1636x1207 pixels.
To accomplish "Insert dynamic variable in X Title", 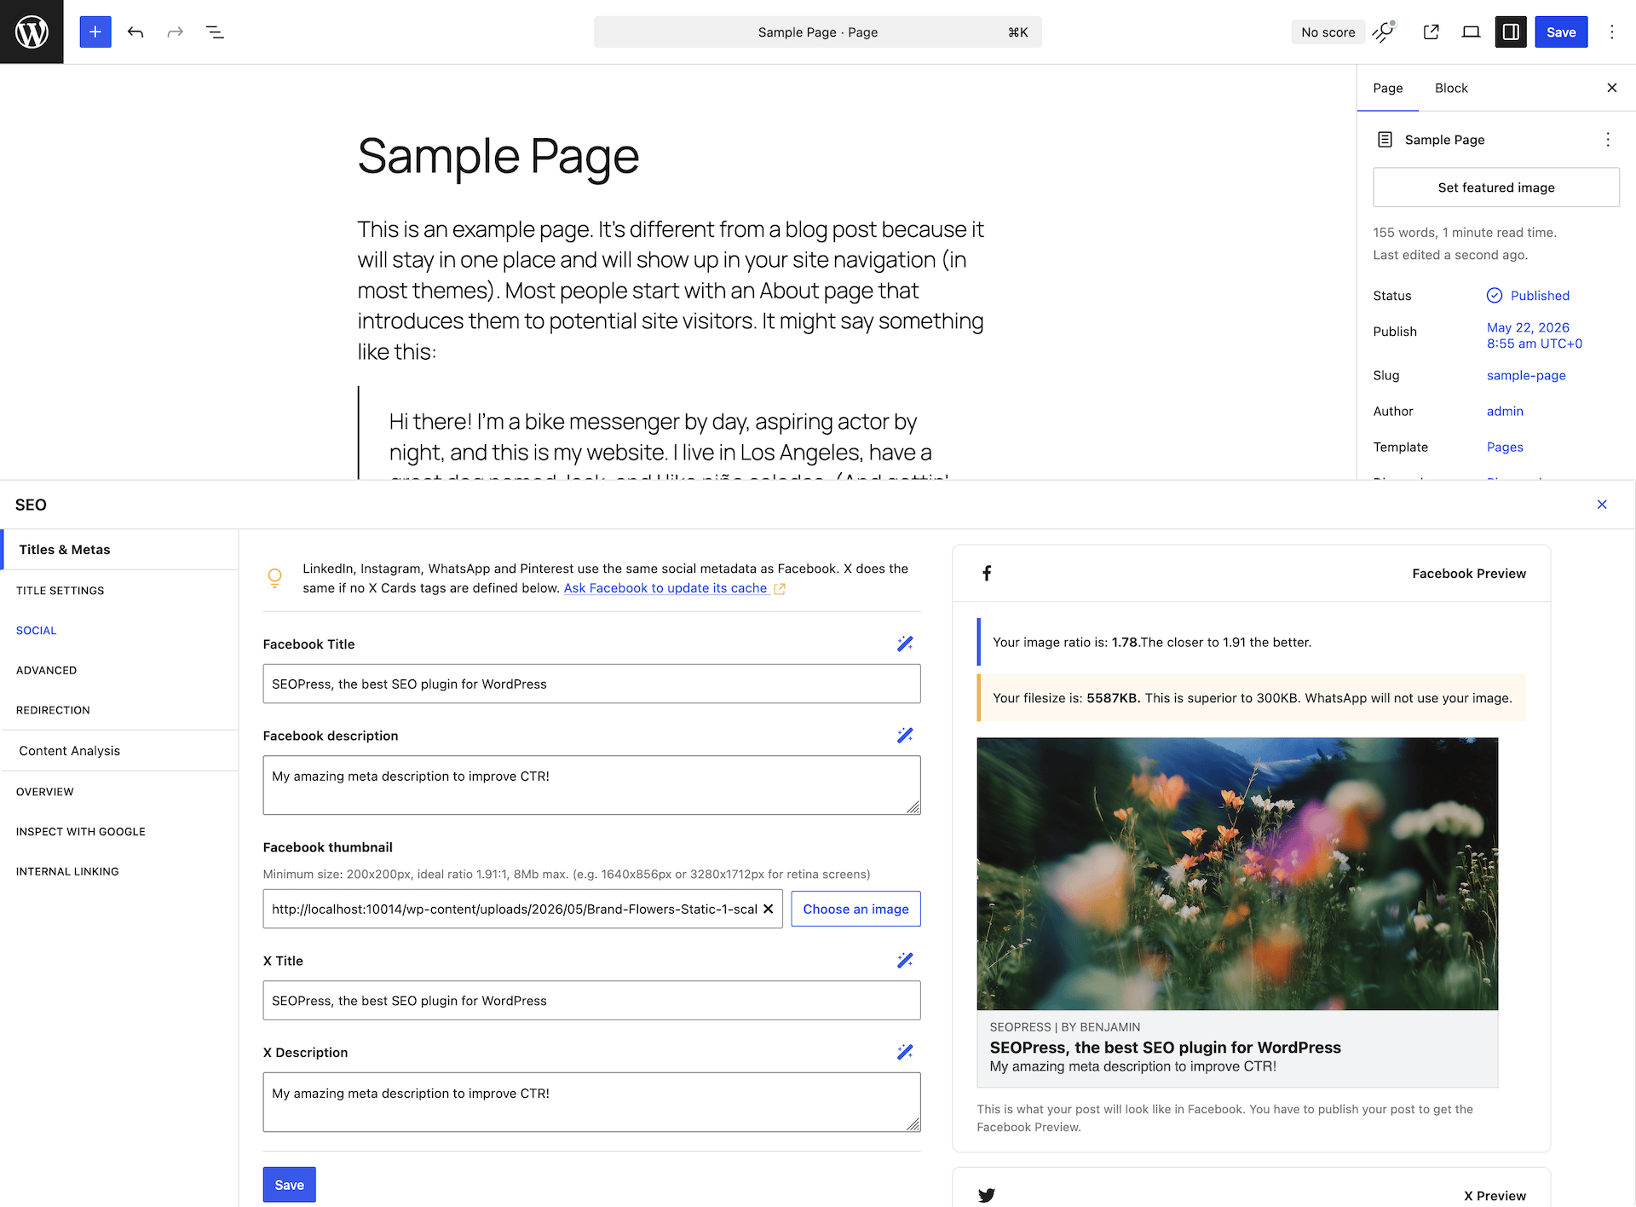I will click(905, 960).
